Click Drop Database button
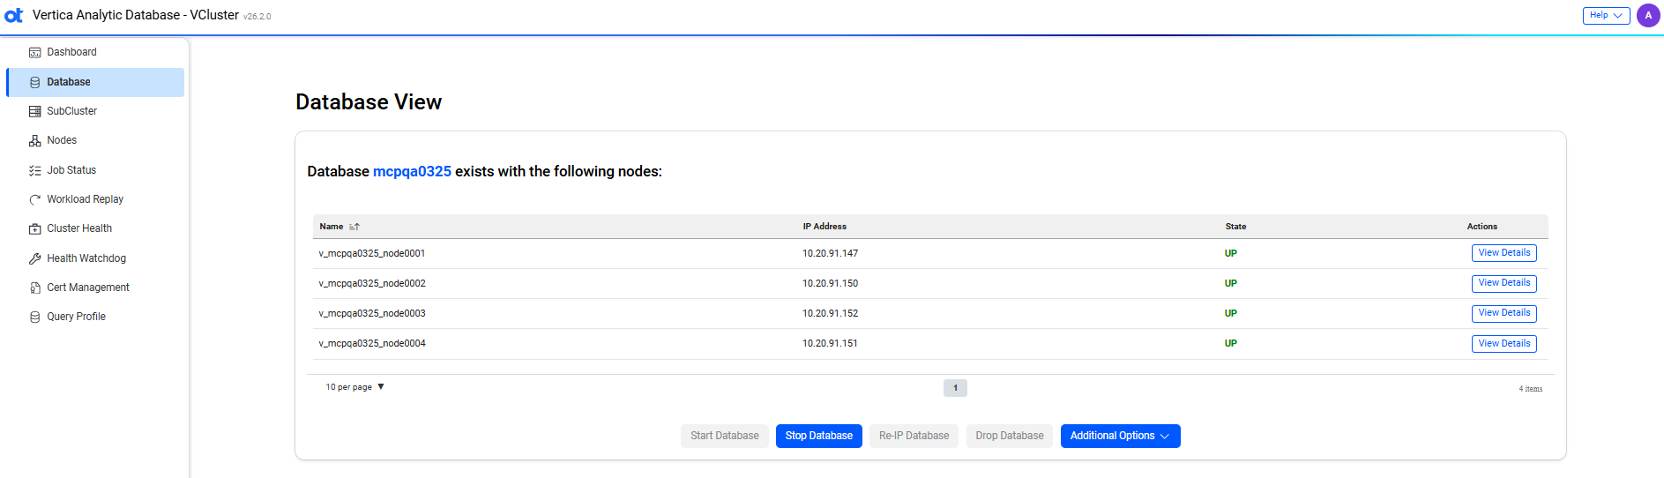This screenshot has width=1664, height=478. [x=1009, y=436]
